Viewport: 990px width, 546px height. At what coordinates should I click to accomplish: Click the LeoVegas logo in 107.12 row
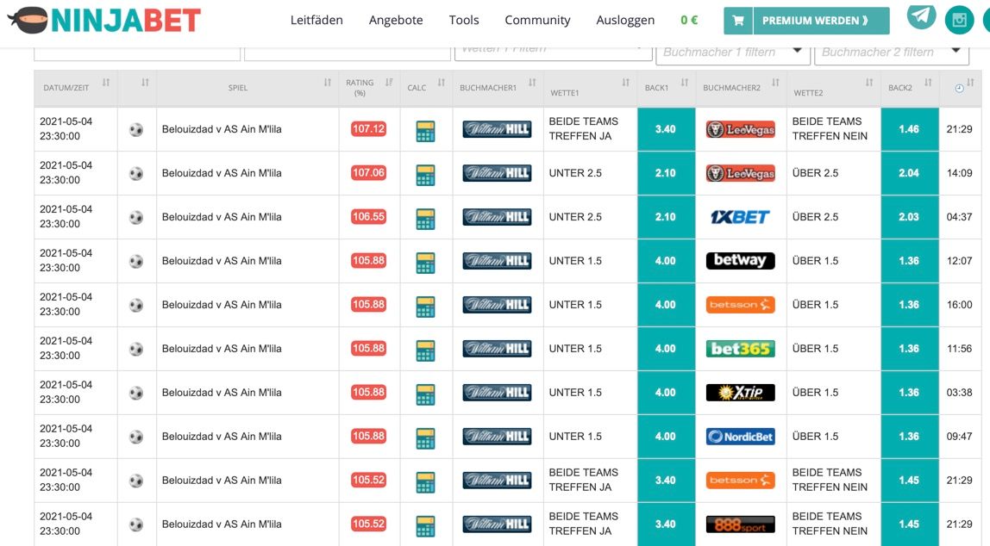(741, 129)
